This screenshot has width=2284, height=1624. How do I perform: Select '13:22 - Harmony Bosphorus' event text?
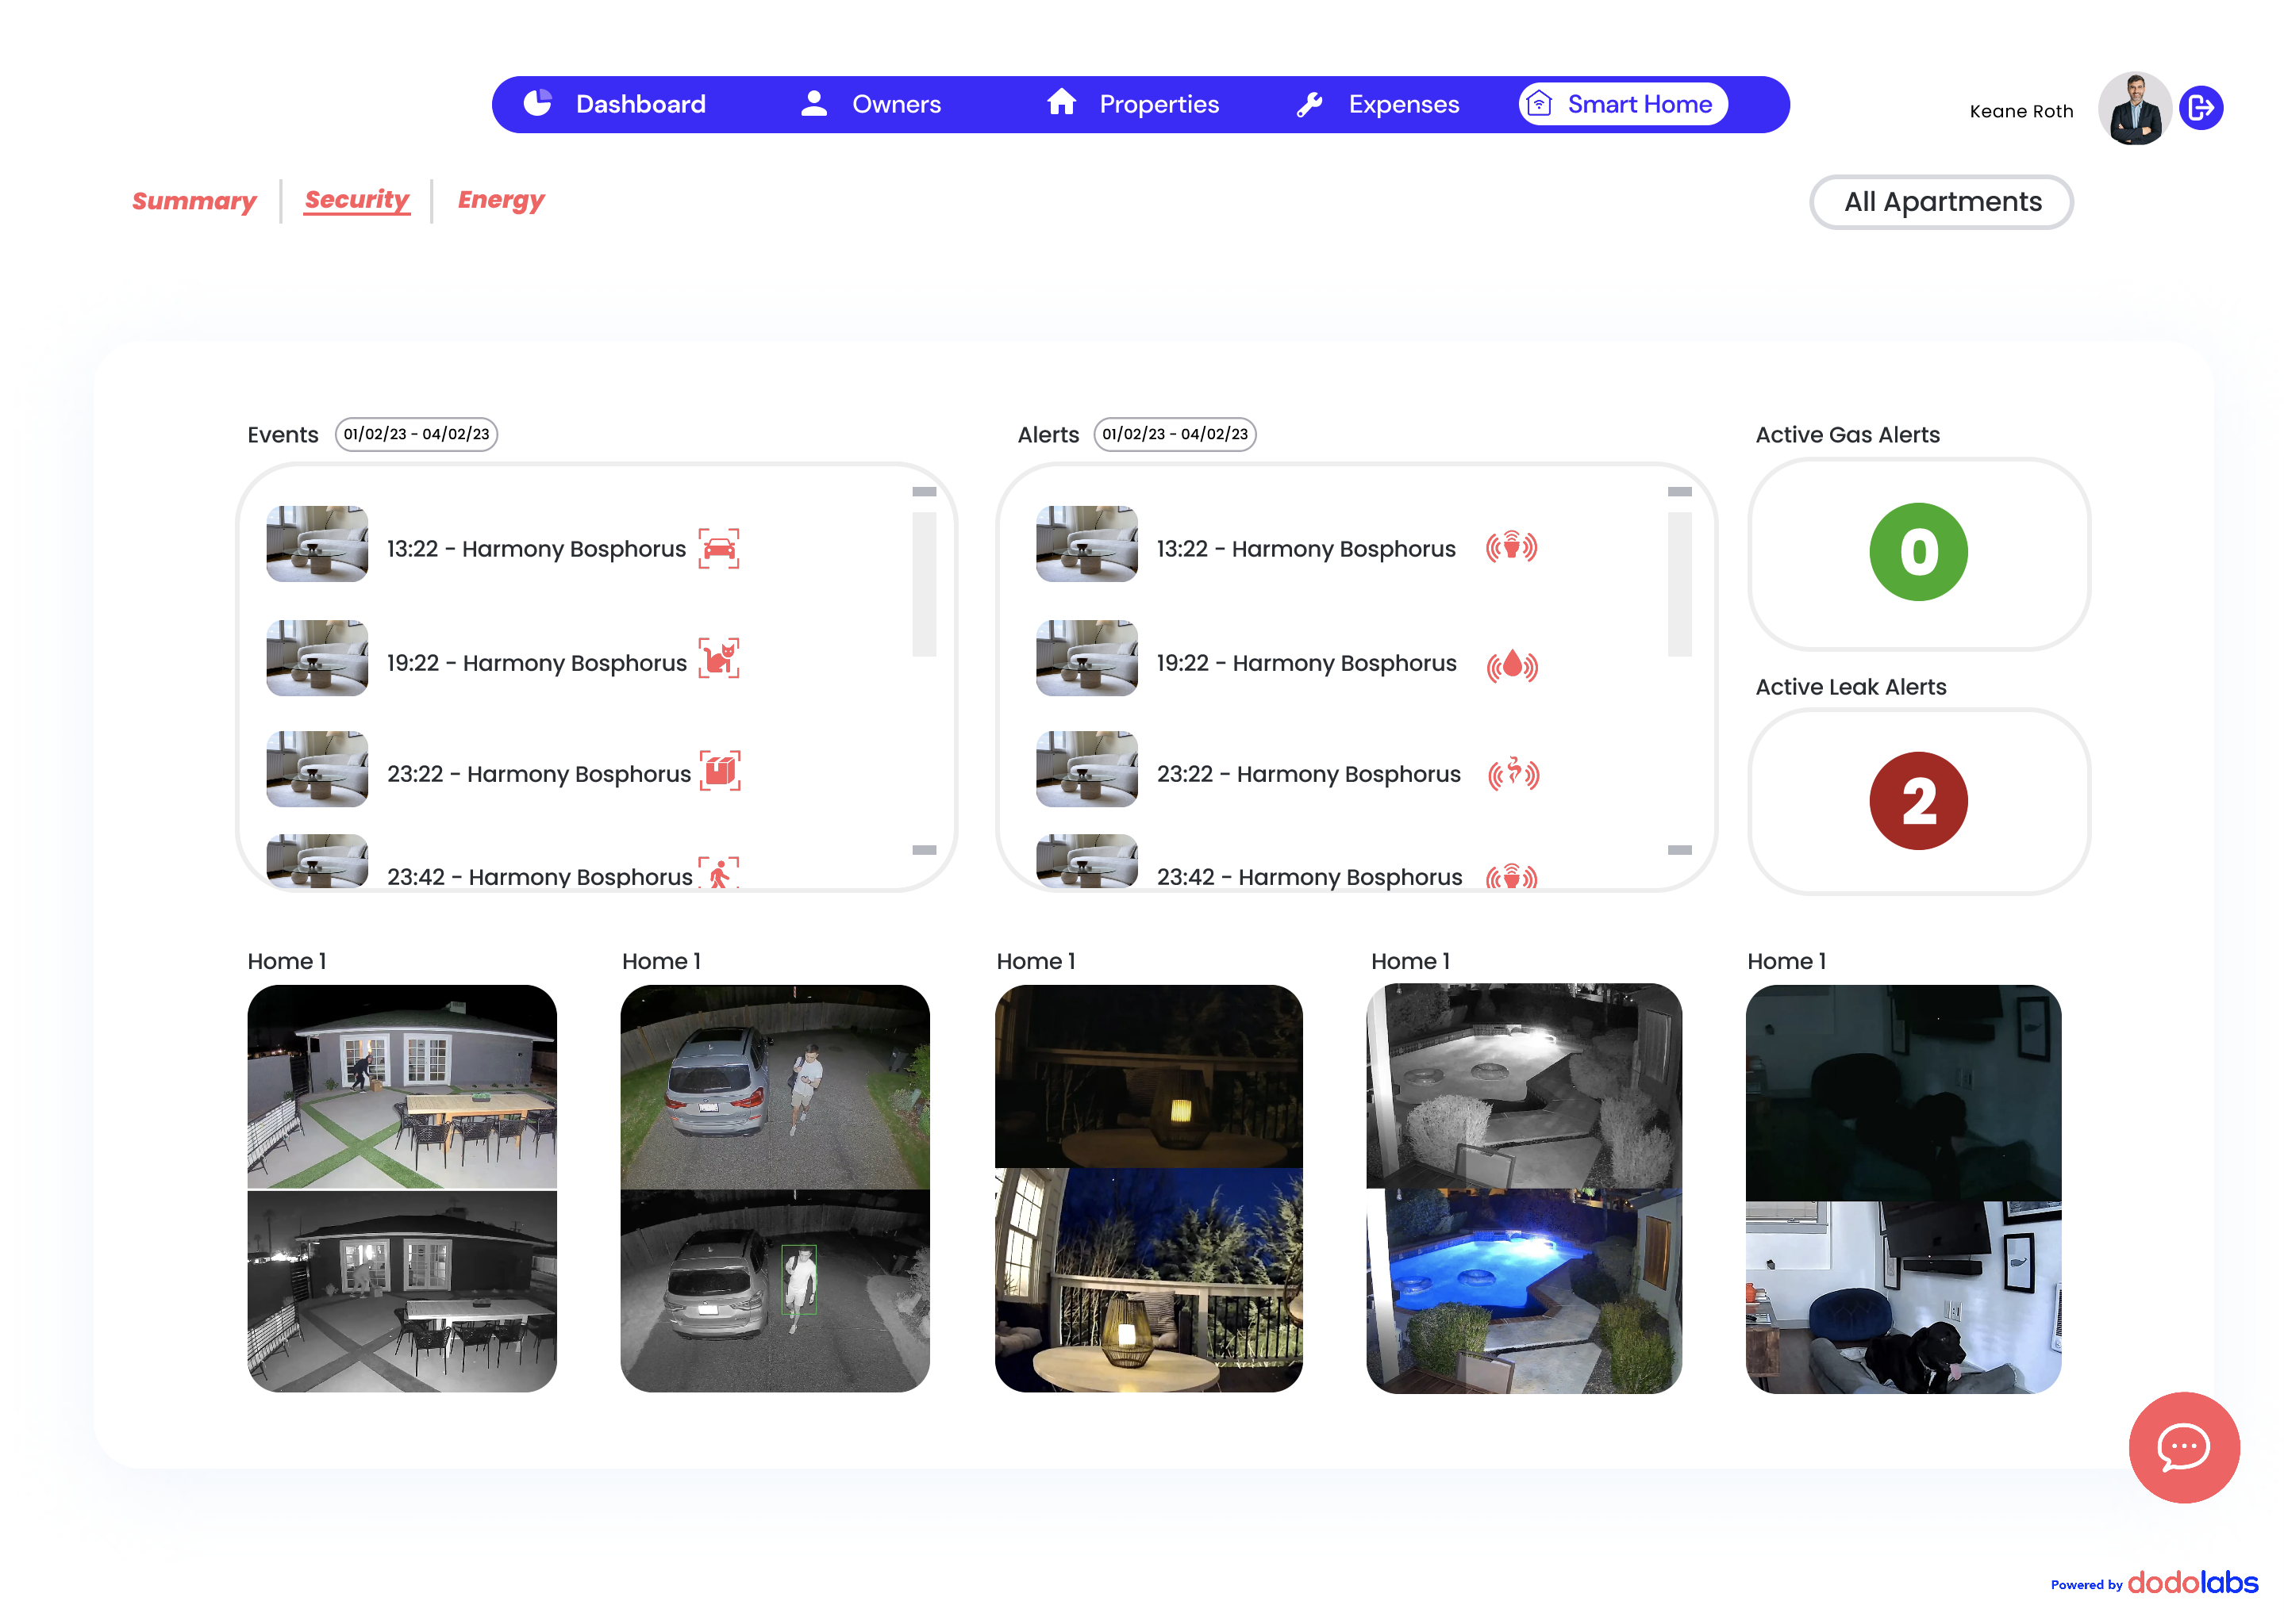coord(536,549)
